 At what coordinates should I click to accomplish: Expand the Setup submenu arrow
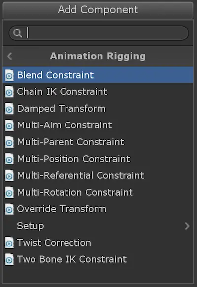(x=187, y=226)
